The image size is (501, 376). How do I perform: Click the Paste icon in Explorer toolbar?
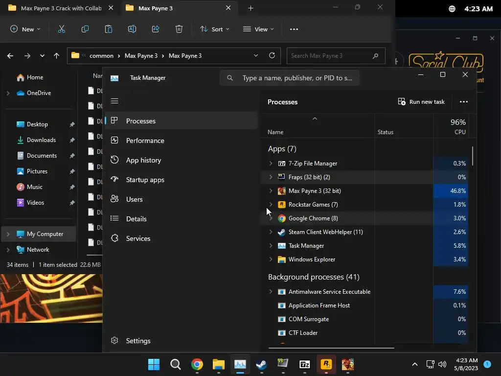pyautogui.click(x=109, y=29)
